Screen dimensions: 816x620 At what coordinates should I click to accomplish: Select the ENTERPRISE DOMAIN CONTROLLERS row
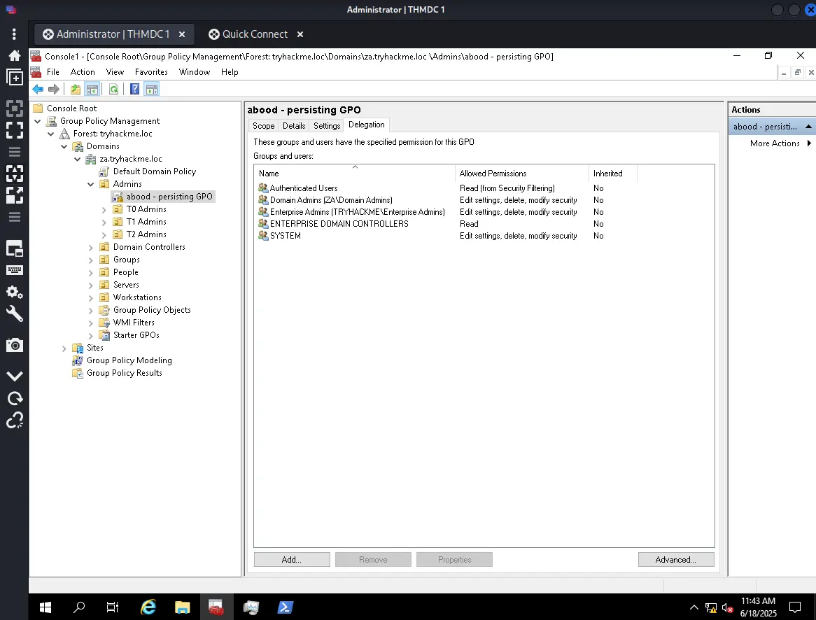click(484, 224)
